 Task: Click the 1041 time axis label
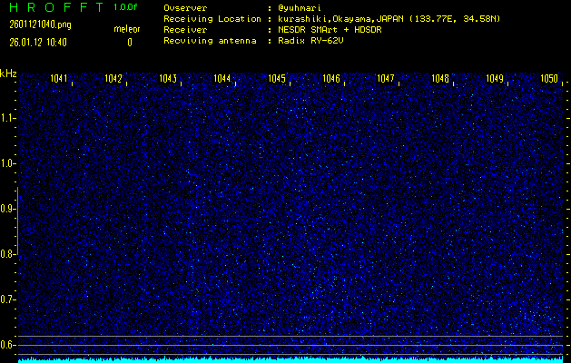[x=59, y=78]
